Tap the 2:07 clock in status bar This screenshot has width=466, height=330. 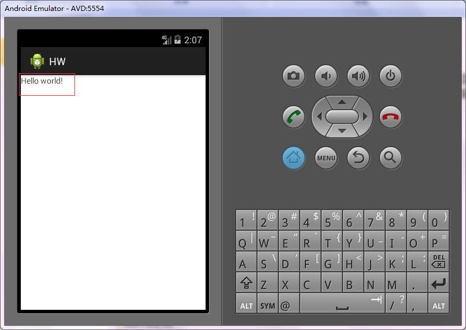(x=193, y=40)
